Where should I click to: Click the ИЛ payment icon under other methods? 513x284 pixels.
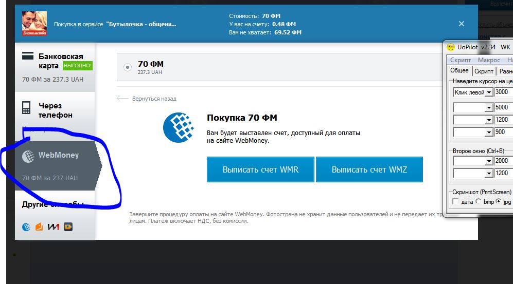tap(54, 226)
